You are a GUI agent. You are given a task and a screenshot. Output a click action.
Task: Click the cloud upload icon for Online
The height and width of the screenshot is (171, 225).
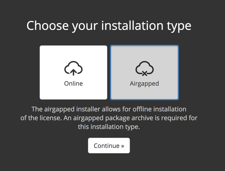point(73,68)
